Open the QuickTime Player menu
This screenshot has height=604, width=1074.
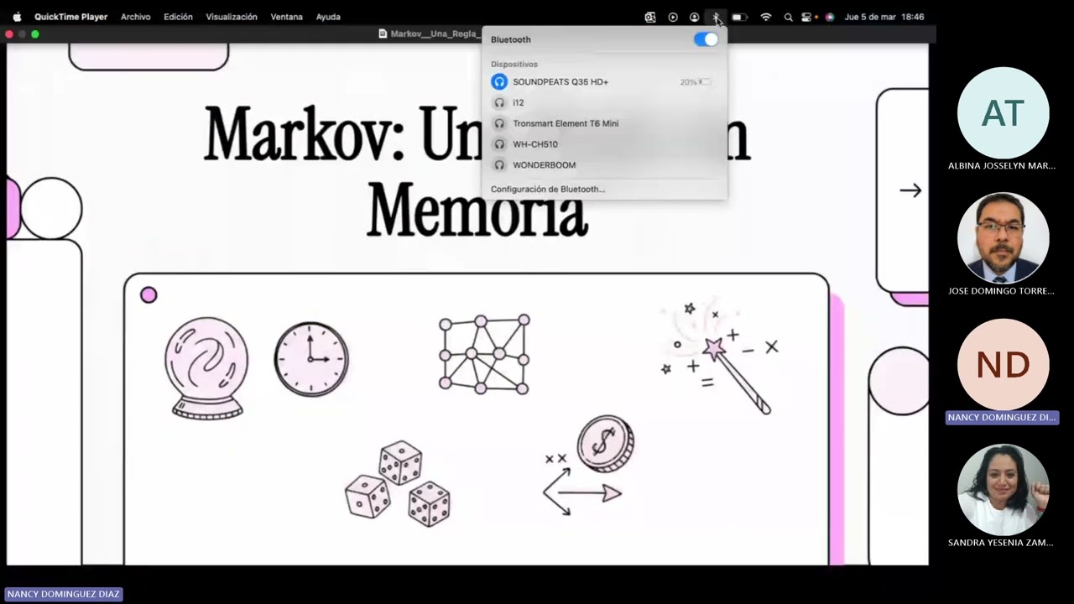pyautogui.click(x=70, y=17)
